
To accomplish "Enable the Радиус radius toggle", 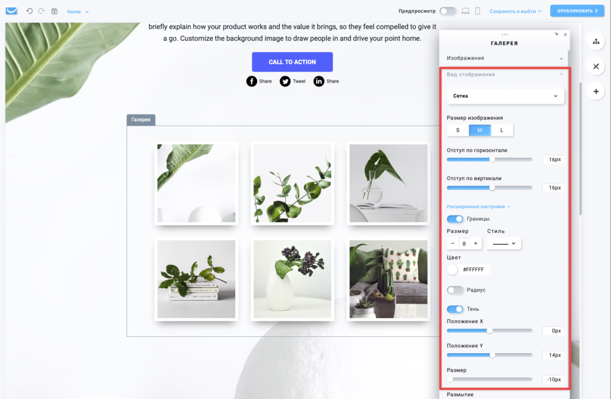I will coord(455,290).
